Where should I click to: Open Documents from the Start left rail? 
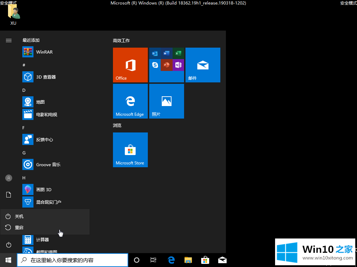tap(9, 195)
